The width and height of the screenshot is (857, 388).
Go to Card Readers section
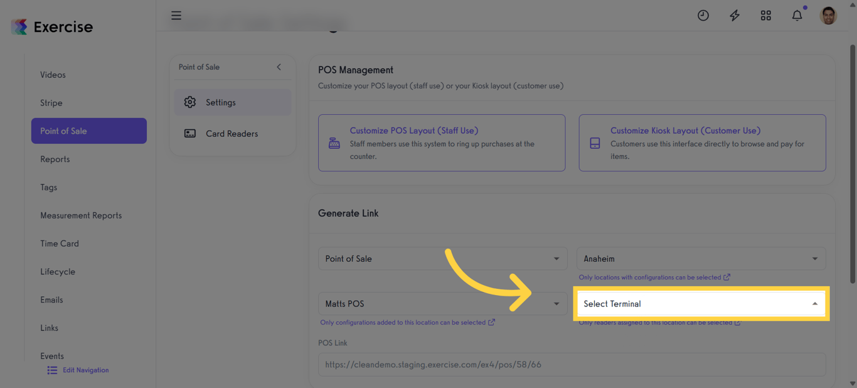[x=232, y=134]
